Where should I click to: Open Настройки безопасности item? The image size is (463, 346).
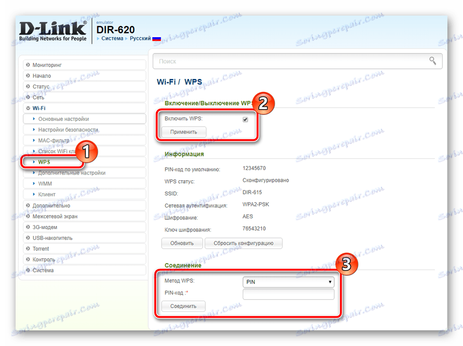pos(84,130)
